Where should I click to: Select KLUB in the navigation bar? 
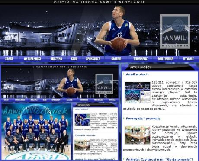74,58
